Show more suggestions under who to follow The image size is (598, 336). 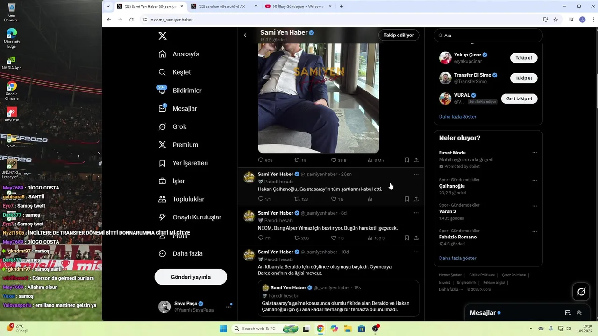457,117
